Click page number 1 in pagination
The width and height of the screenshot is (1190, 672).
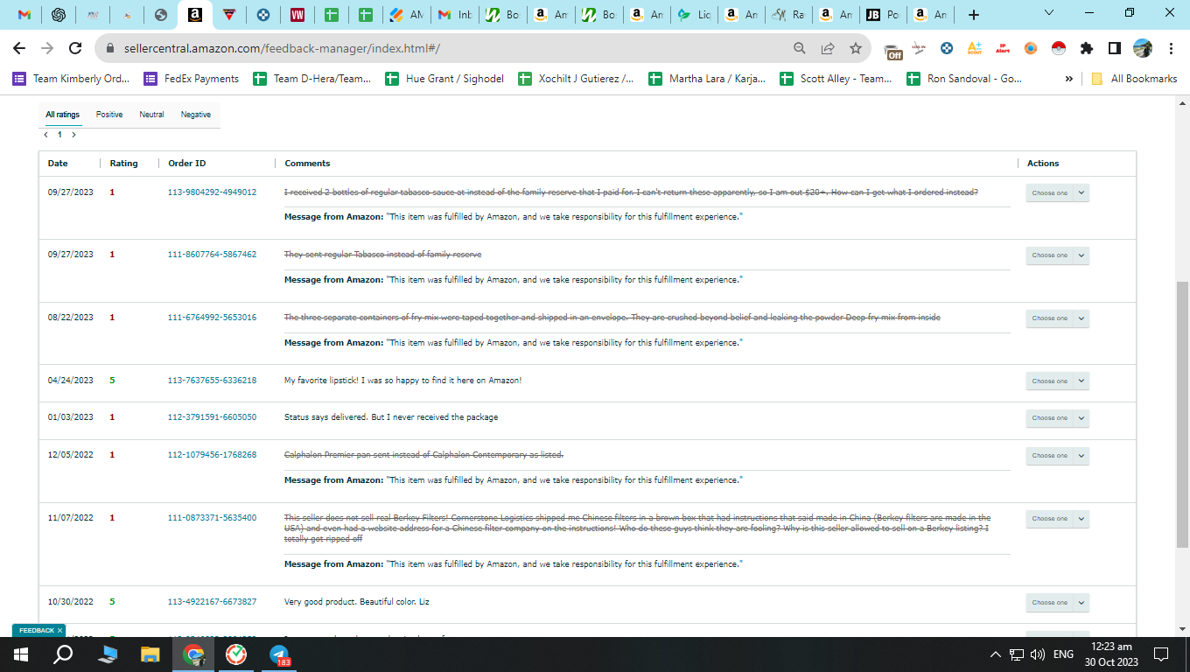pos(59,135)
